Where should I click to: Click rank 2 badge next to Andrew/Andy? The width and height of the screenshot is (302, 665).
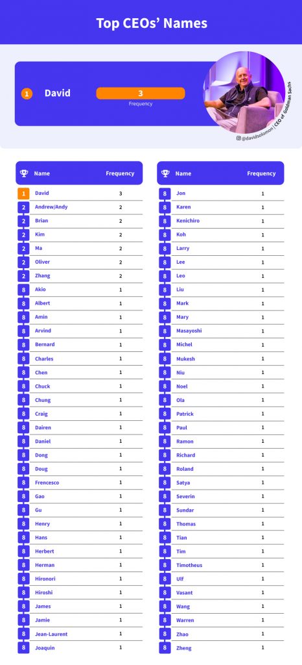coord(24,207)
